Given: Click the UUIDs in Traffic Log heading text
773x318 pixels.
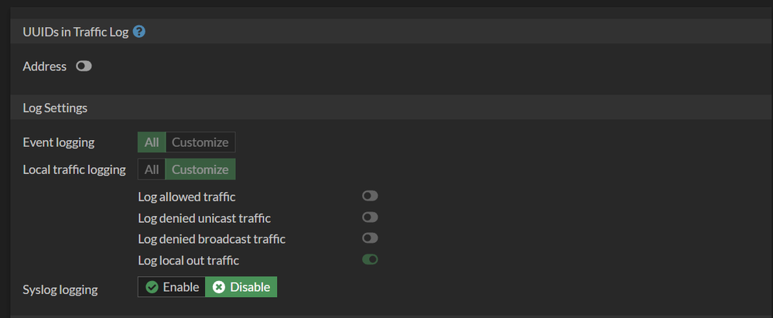Looking at the screenshot, I should [76, 32].
